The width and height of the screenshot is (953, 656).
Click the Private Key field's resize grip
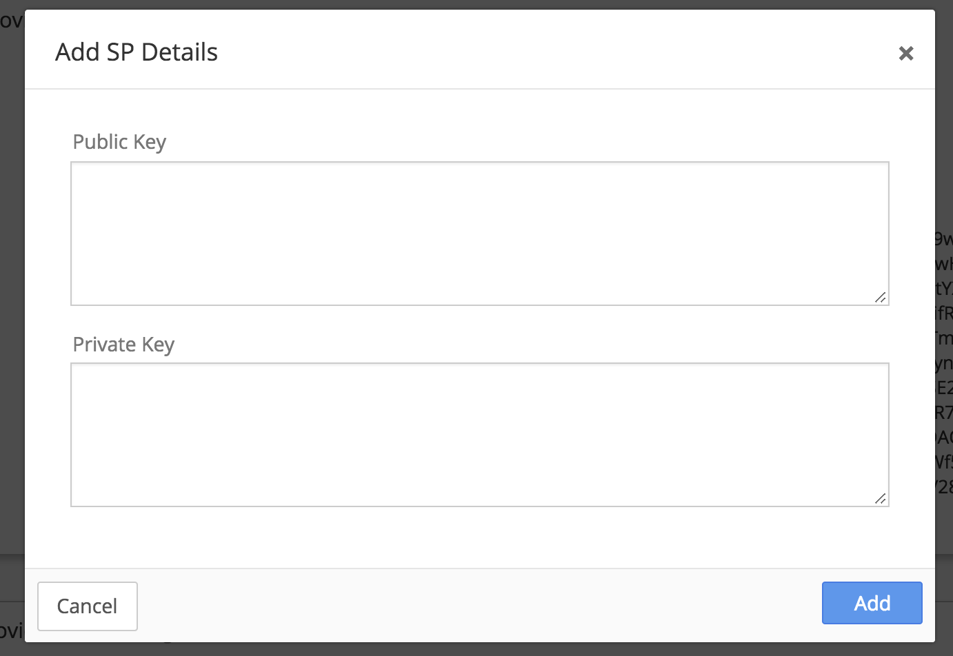tap(881, 498)
